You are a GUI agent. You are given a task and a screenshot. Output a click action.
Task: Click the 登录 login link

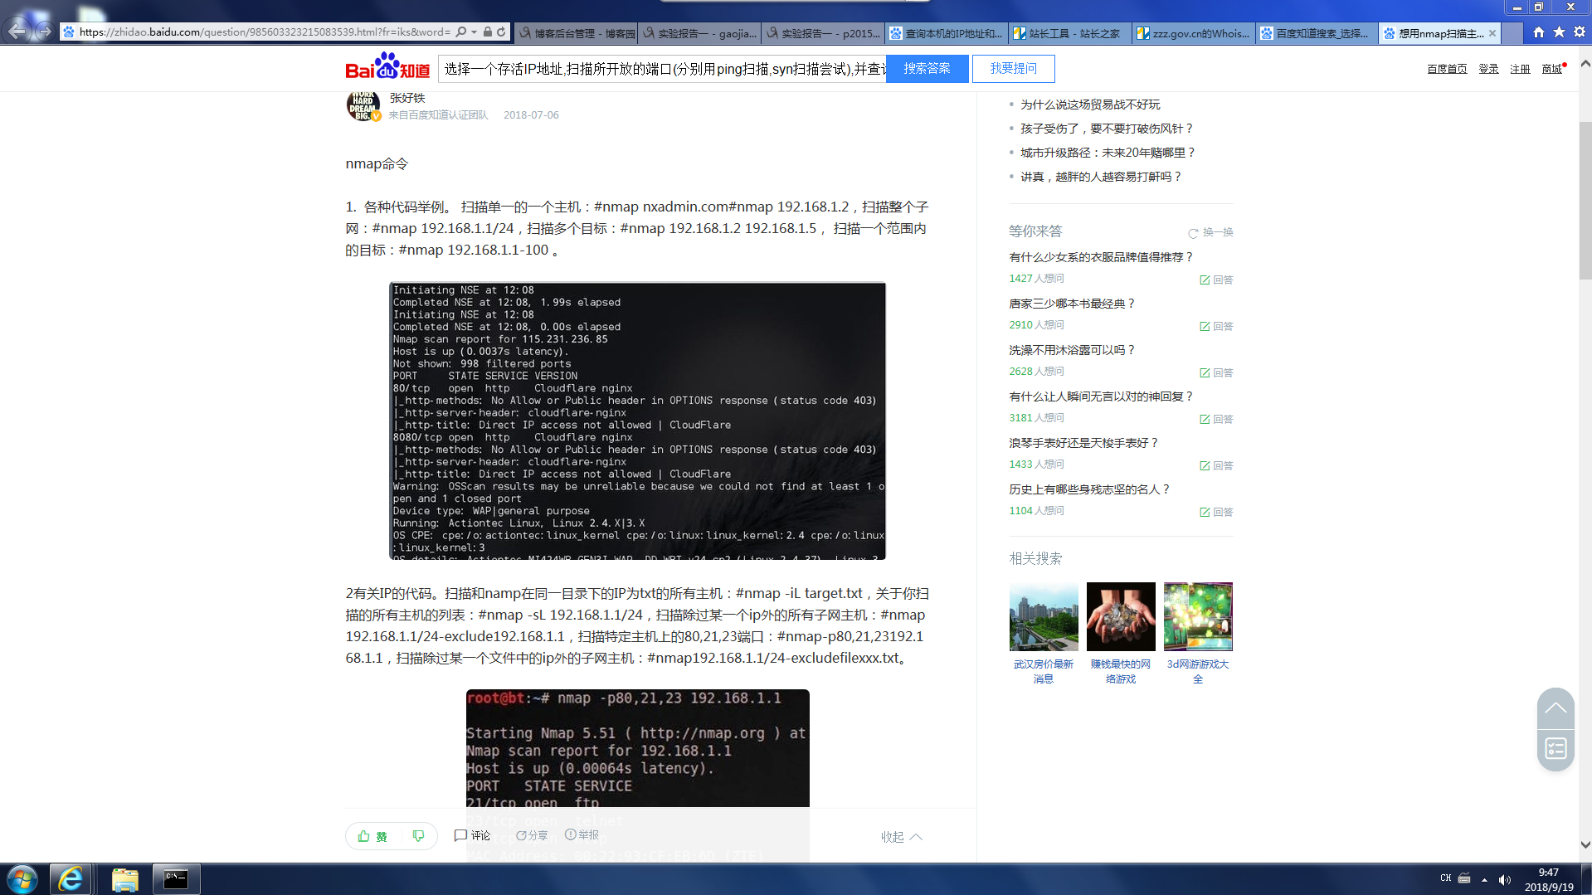click(x=1488, y=69)
